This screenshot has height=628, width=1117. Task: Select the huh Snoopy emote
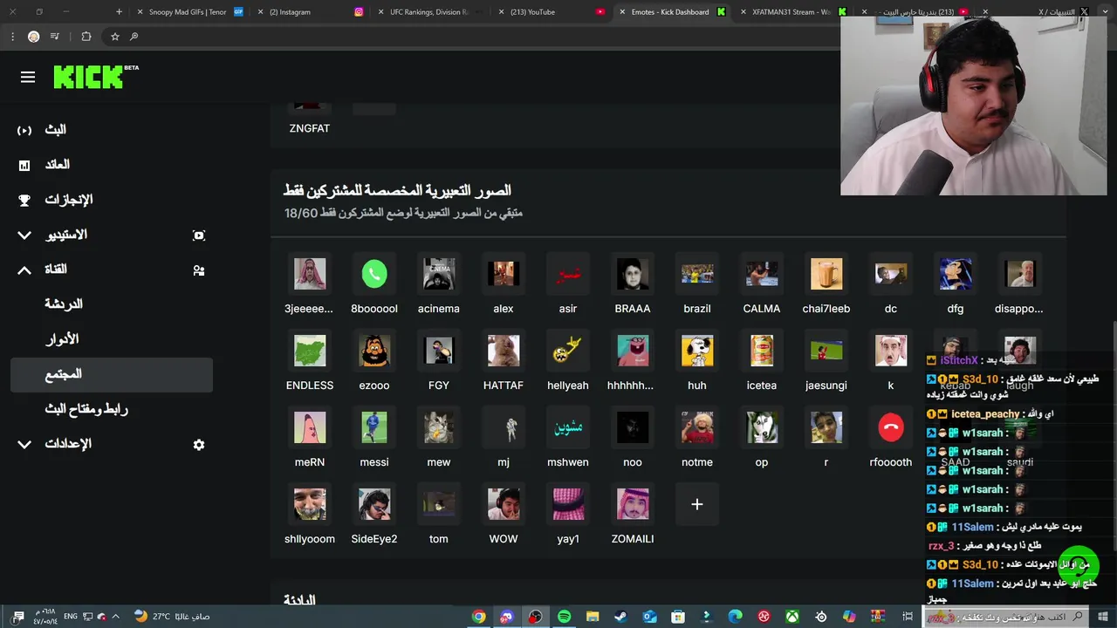[x=697, y=351]
